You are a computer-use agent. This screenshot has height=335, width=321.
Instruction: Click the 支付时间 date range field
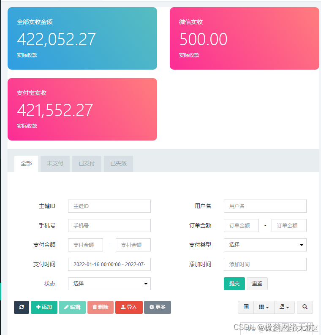pos(109,265)
